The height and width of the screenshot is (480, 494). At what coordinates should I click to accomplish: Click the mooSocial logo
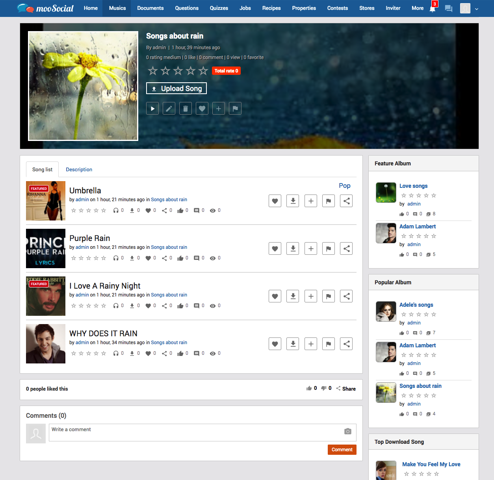pos(46,8)
